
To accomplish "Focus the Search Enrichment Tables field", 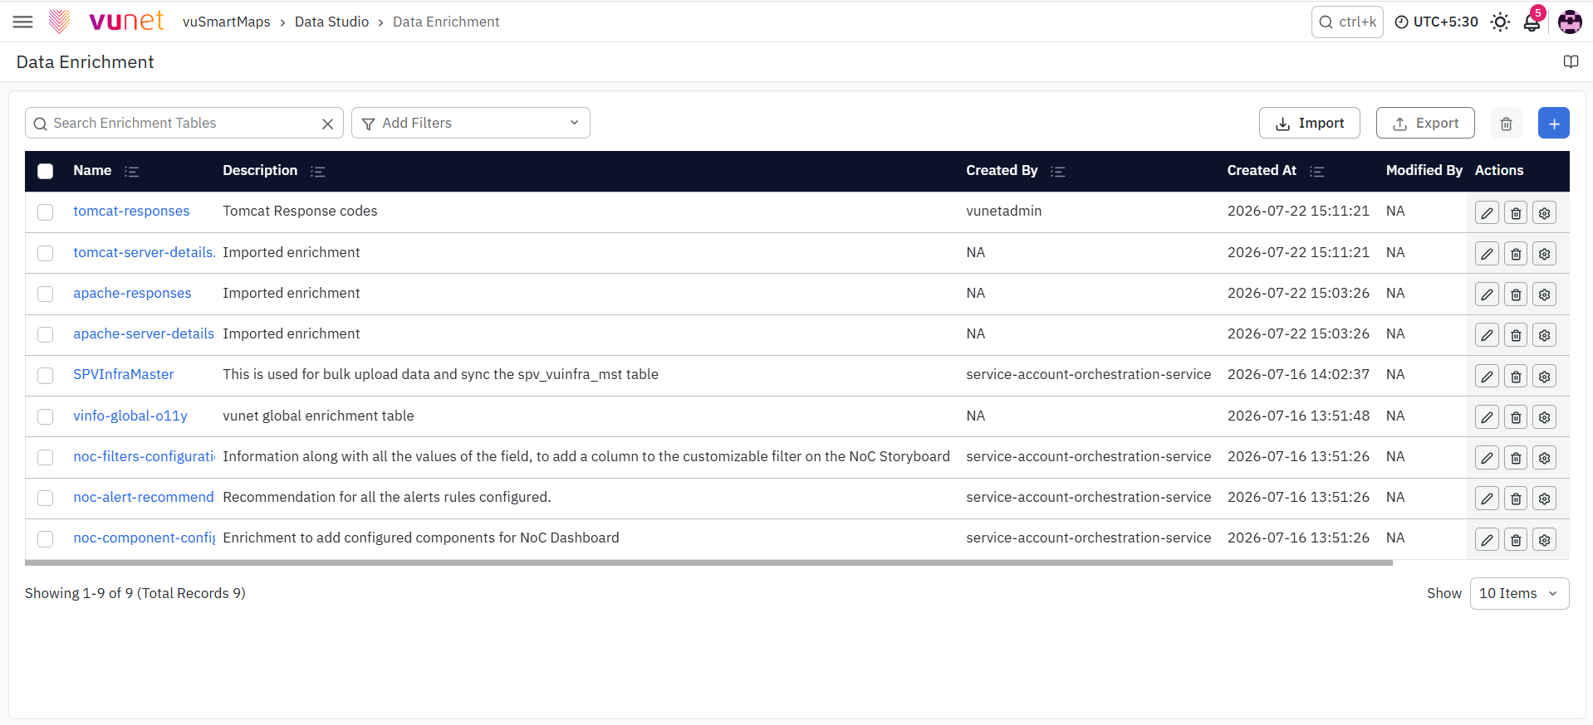I will tap(184, 123).
